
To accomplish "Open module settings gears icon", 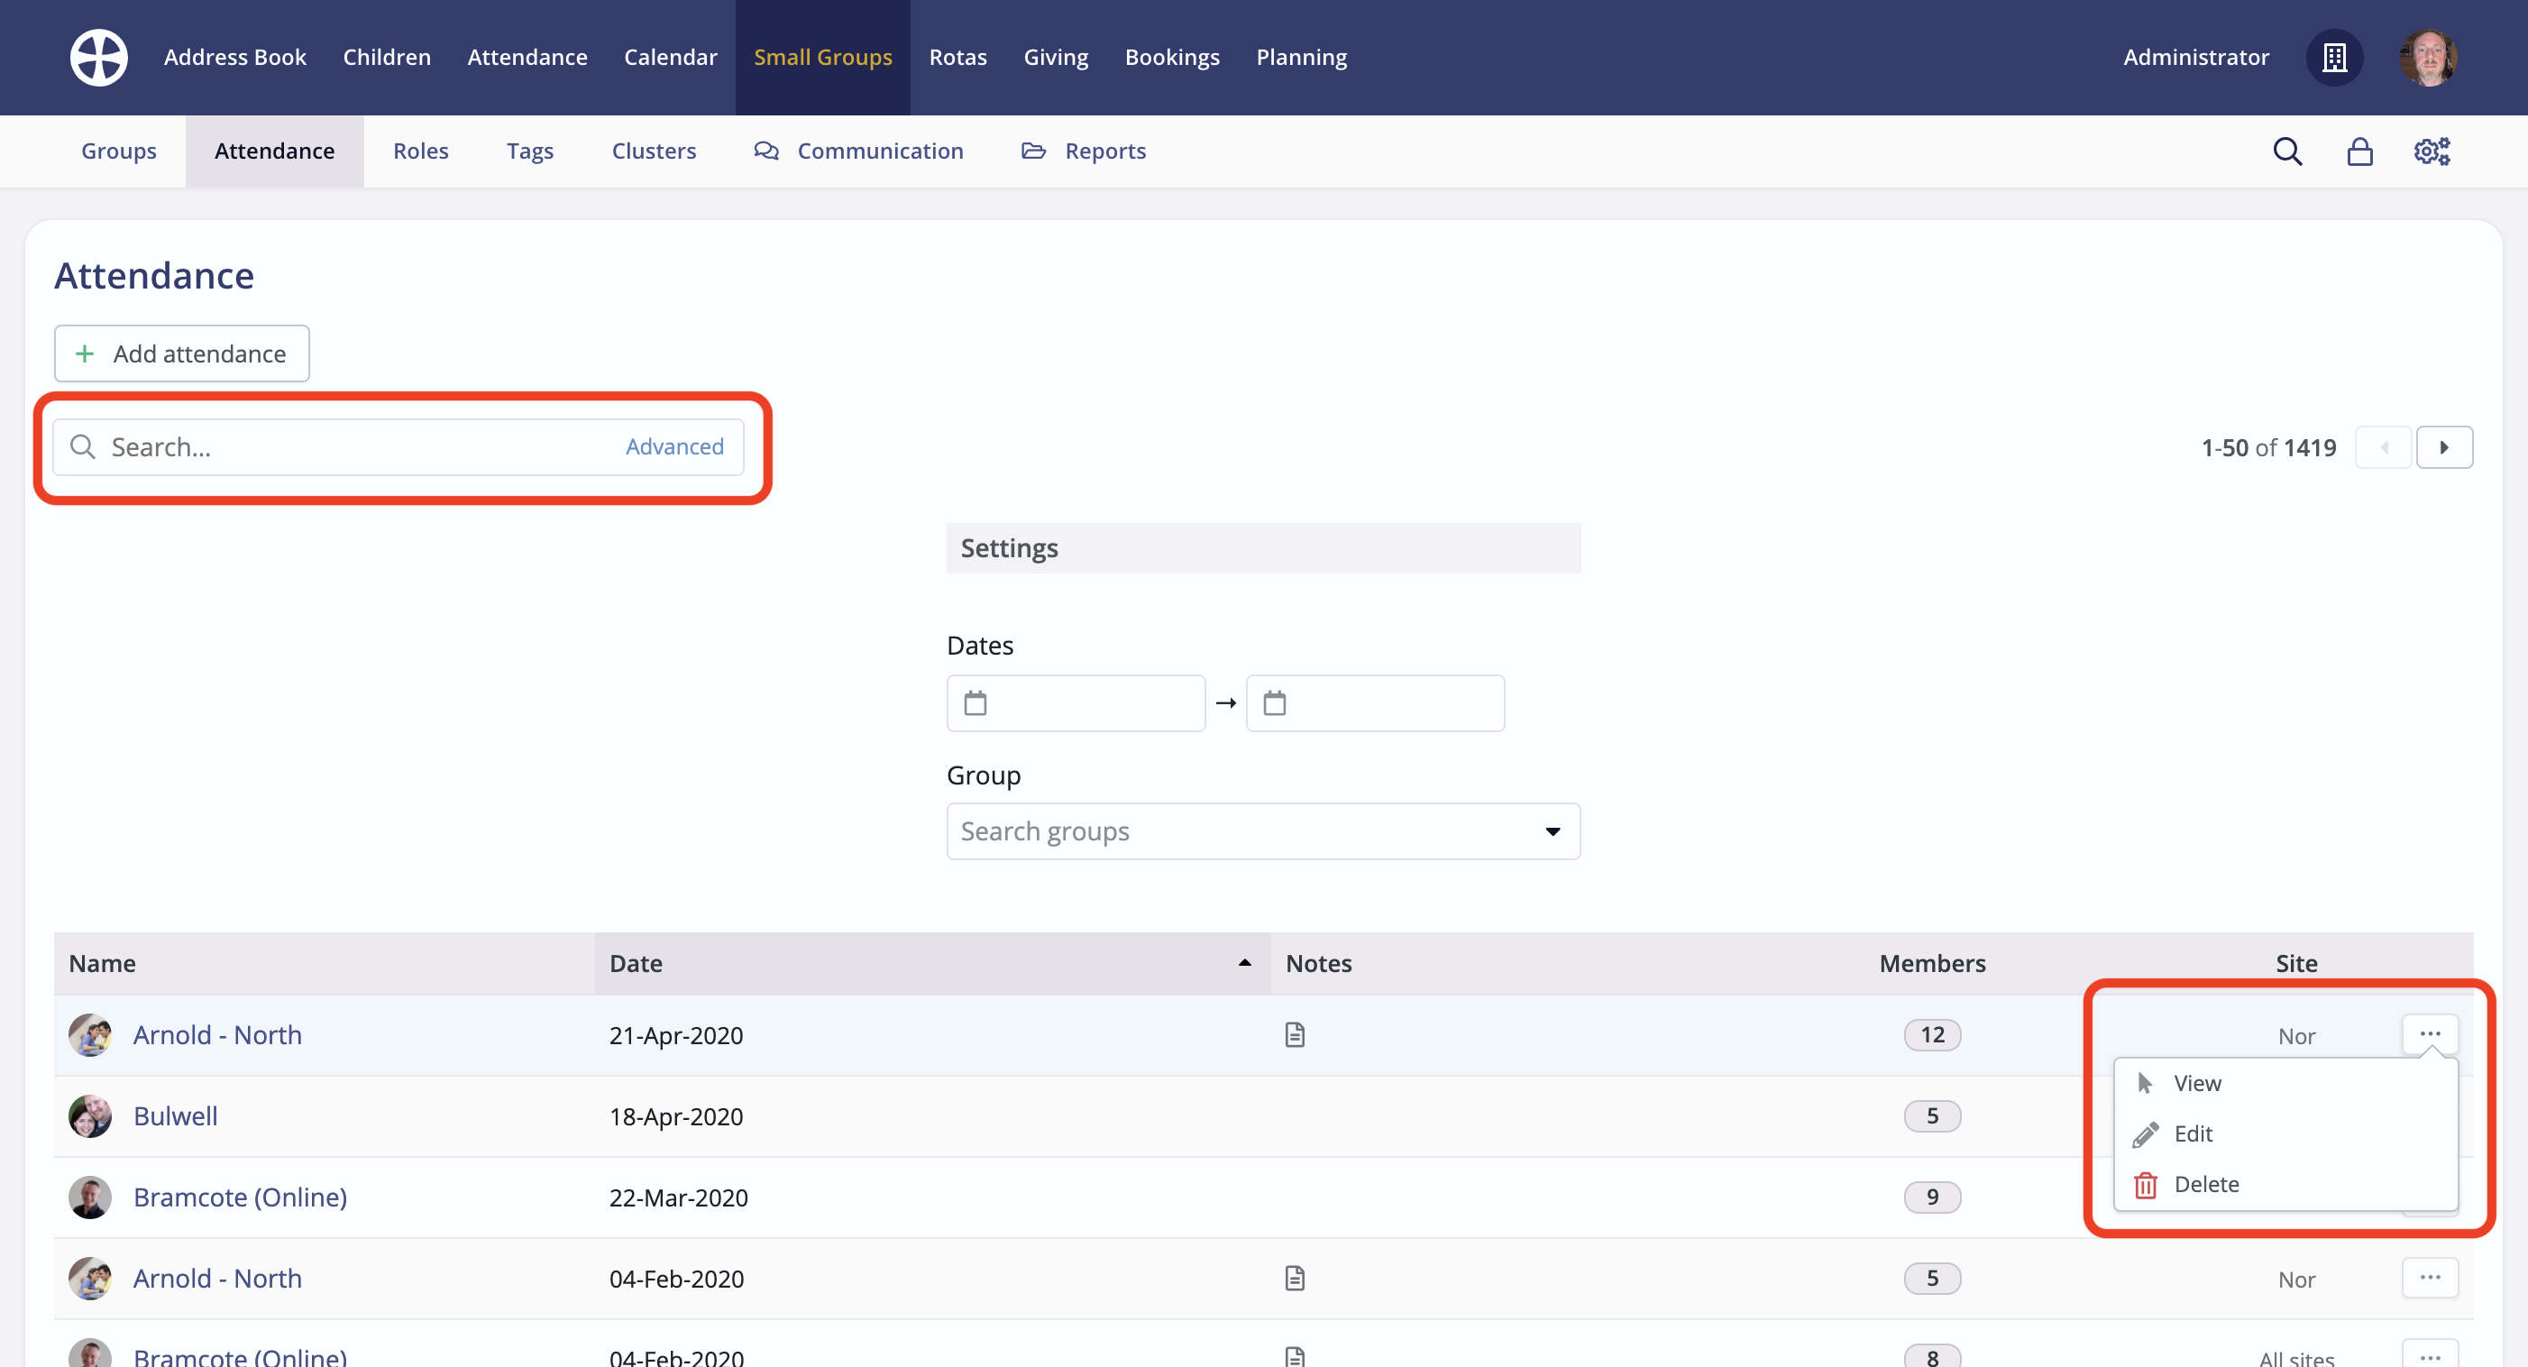I will (x=2432, y=151).
